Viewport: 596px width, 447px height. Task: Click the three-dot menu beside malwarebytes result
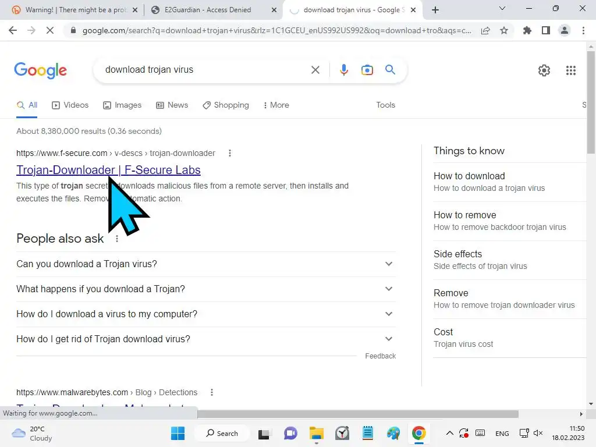pyautogui.click(x=212, y=392)
